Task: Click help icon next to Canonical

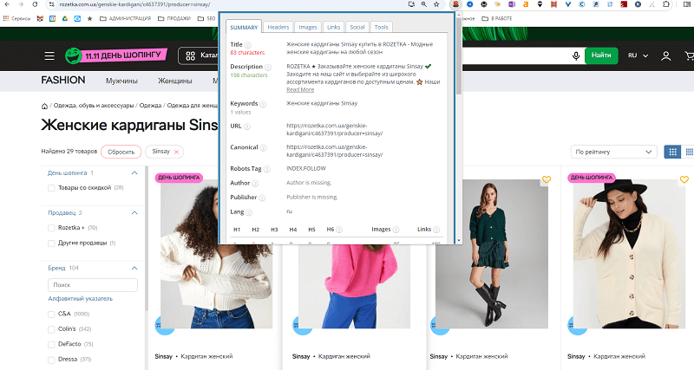Action: click(x=263, y=147)
